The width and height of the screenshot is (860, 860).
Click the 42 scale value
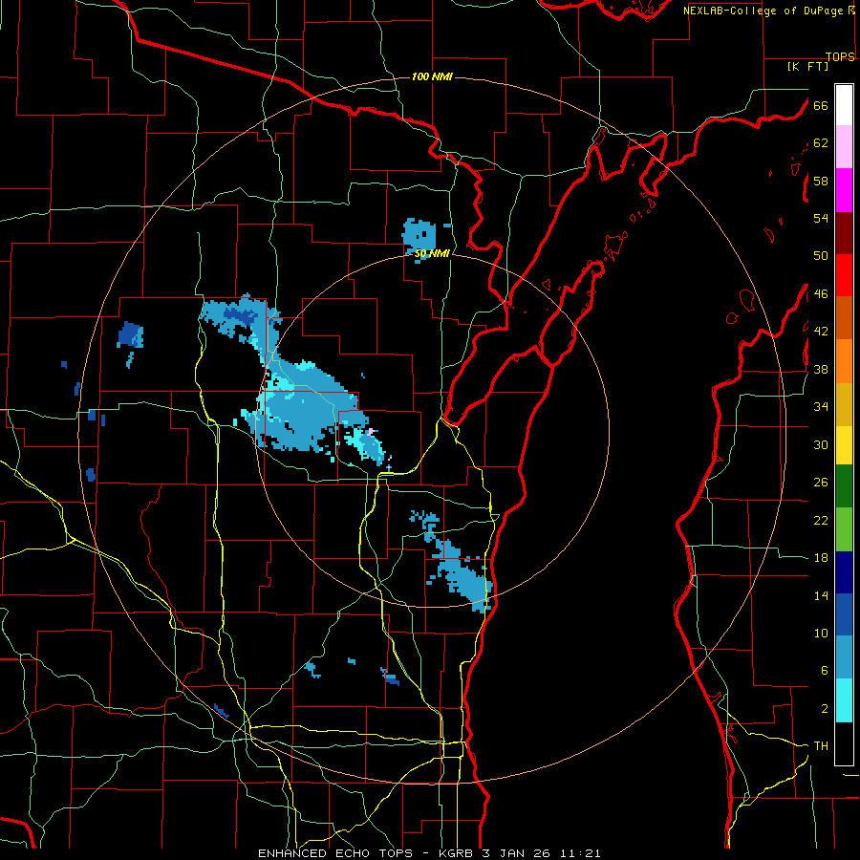(x=821, y=332)
